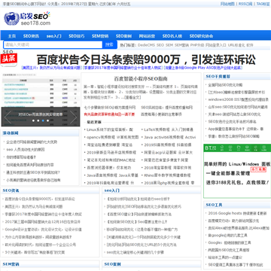Open SEO名人榜 in the navigation bar
The height and width of the screenshot is (271, 271).
click(172, 36)
